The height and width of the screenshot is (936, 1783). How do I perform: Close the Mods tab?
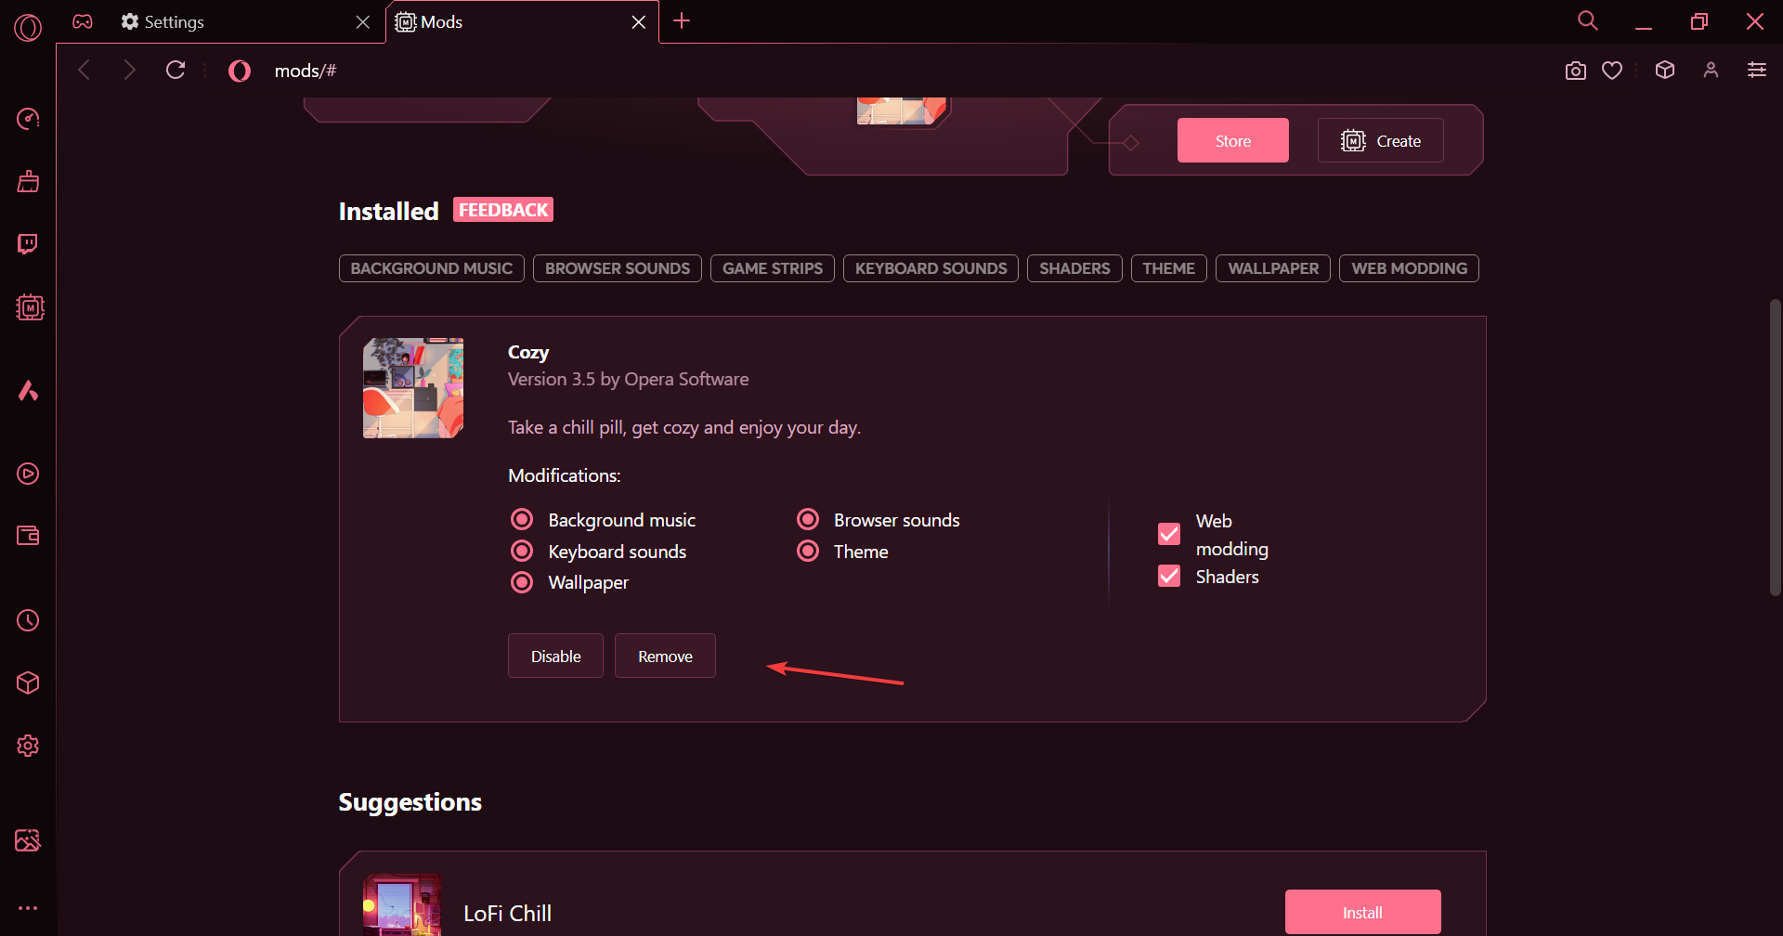639,21
